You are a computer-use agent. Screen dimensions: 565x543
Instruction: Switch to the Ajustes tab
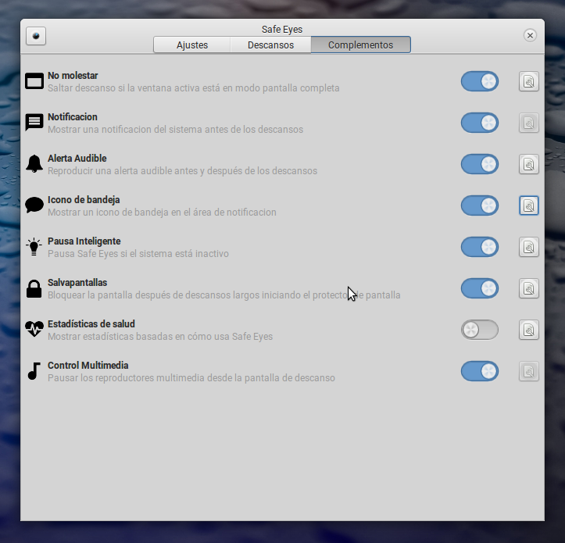192,45
